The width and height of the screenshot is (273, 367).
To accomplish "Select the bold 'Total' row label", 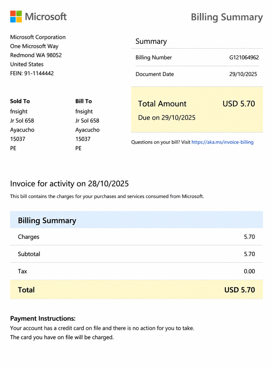I will coord(26,290).
